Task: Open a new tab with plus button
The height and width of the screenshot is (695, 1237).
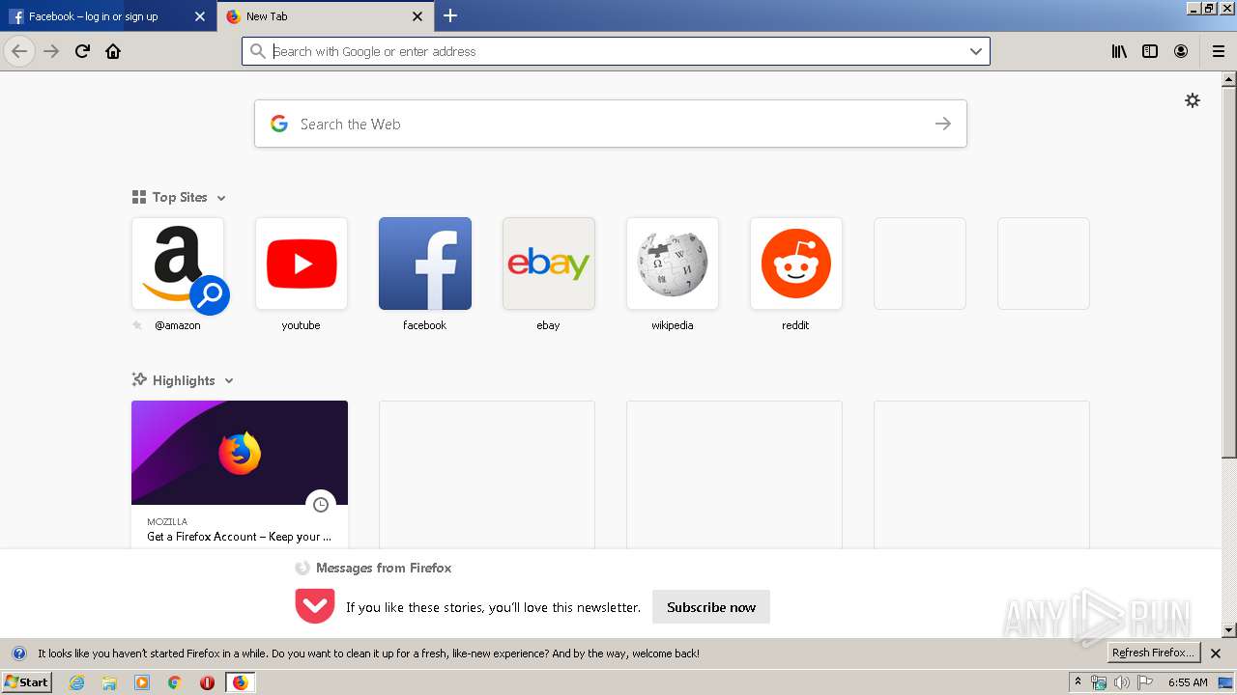Action: (450, 15)
